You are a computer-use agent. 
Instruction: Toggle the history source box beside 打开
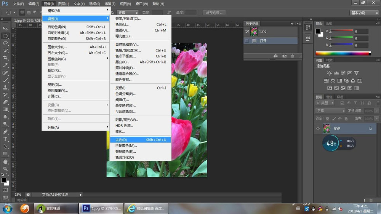(247, 41)
